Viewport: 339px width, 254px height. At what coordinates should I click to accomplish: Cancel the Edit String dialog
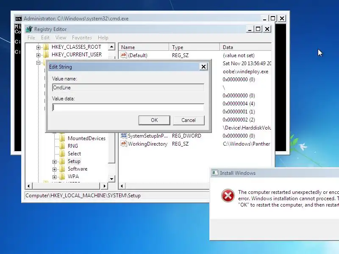pos(189,120)
